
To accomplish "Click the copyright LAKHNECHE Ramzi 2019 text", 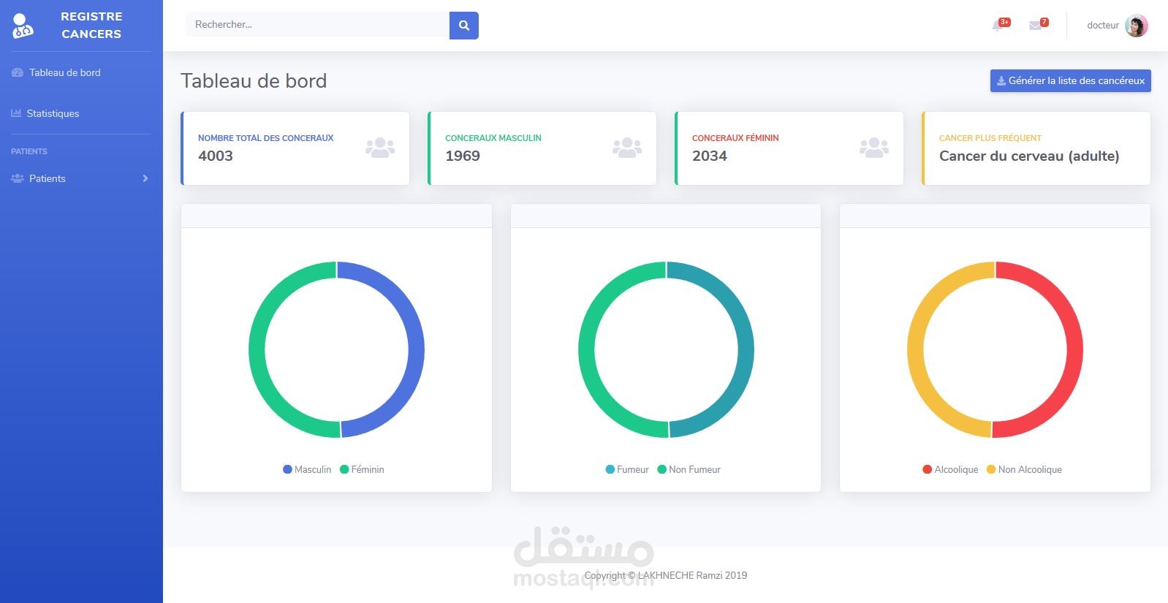I will point(666,575).
